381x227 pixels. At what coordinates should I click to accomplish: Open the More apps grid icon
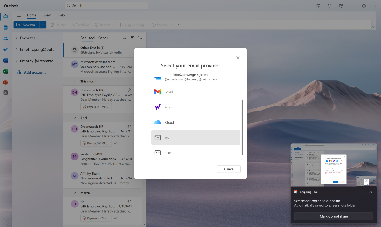point(5,93)
